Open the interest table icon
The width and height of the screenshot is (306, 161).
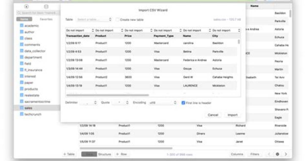[x=22, y=76]
